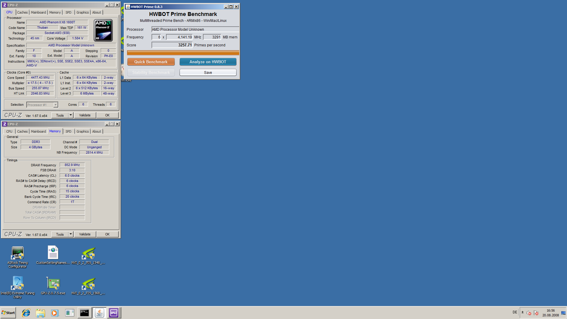
Task: Click the Core Speed value 4477.43 MHz
Action: 40,77
